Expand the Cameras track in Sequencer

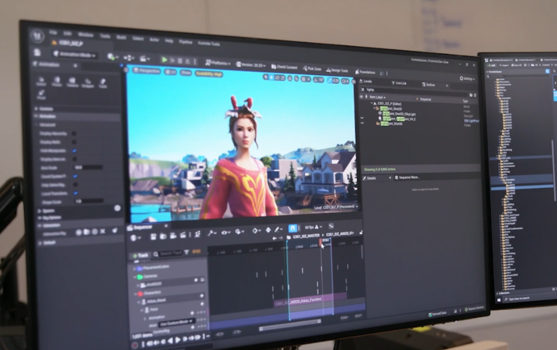point(135,277)
